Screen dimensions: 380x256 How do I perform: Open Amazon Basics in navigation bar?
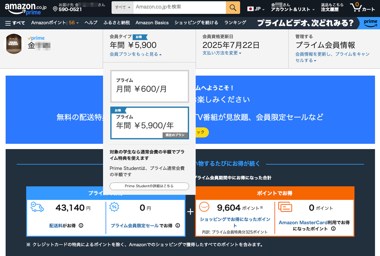[152, 22]
